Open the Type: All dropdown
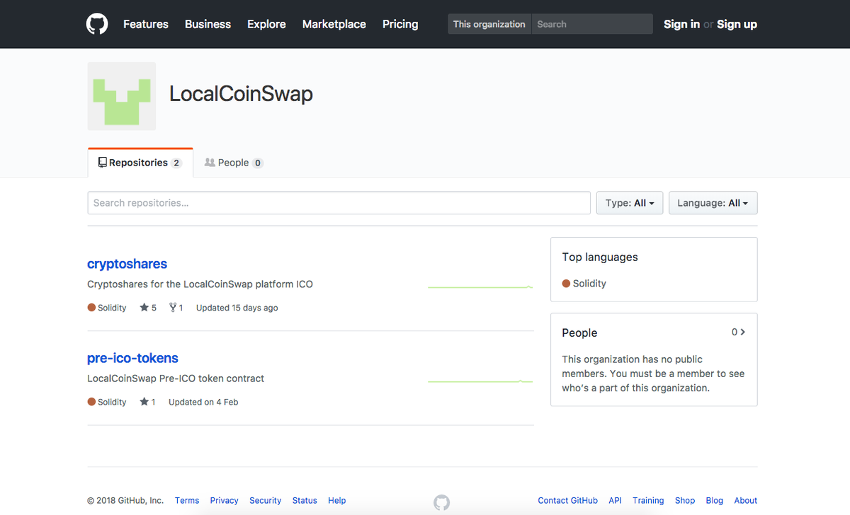This screenshot has width=850, height=515. (630, 203)
